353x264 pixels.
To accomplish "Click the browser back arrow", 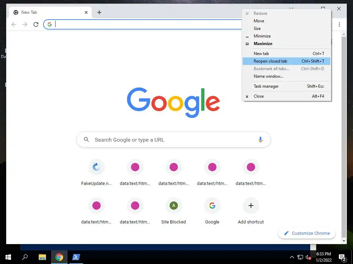I will pyautogui.click(x=14, y=24).
